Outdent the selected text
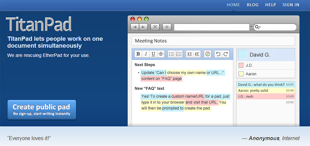 point(197,54)
